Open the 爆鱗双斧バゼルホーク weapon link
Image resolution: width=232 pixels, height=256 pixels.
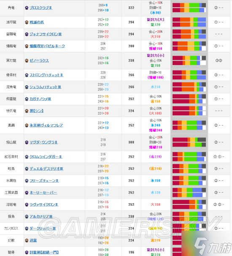[x=47, y=46]
